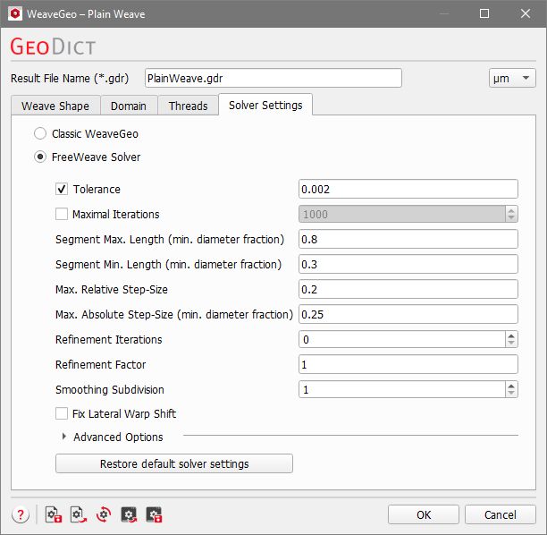Decrease Refinement Iterations with down arrow
The height and width of the screenshot is (535, 547).
point(511,343)
